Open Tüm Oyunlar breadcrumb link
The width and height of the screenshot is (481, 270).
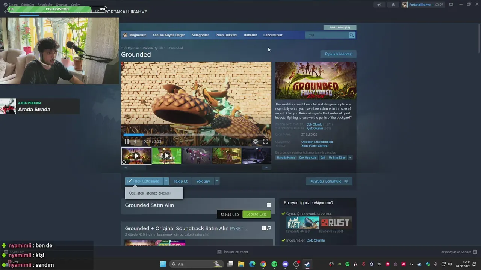click(x=130, y=48)
